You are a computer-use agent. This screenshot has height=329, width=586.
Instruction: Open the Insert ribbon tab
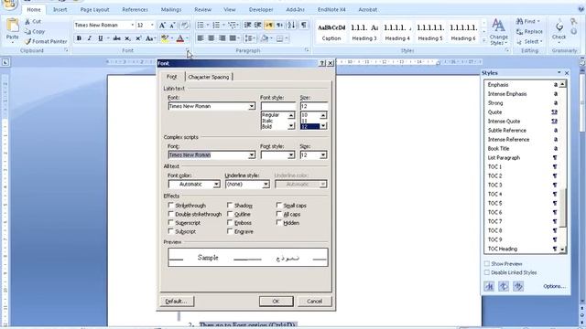(x=60, y=10)
